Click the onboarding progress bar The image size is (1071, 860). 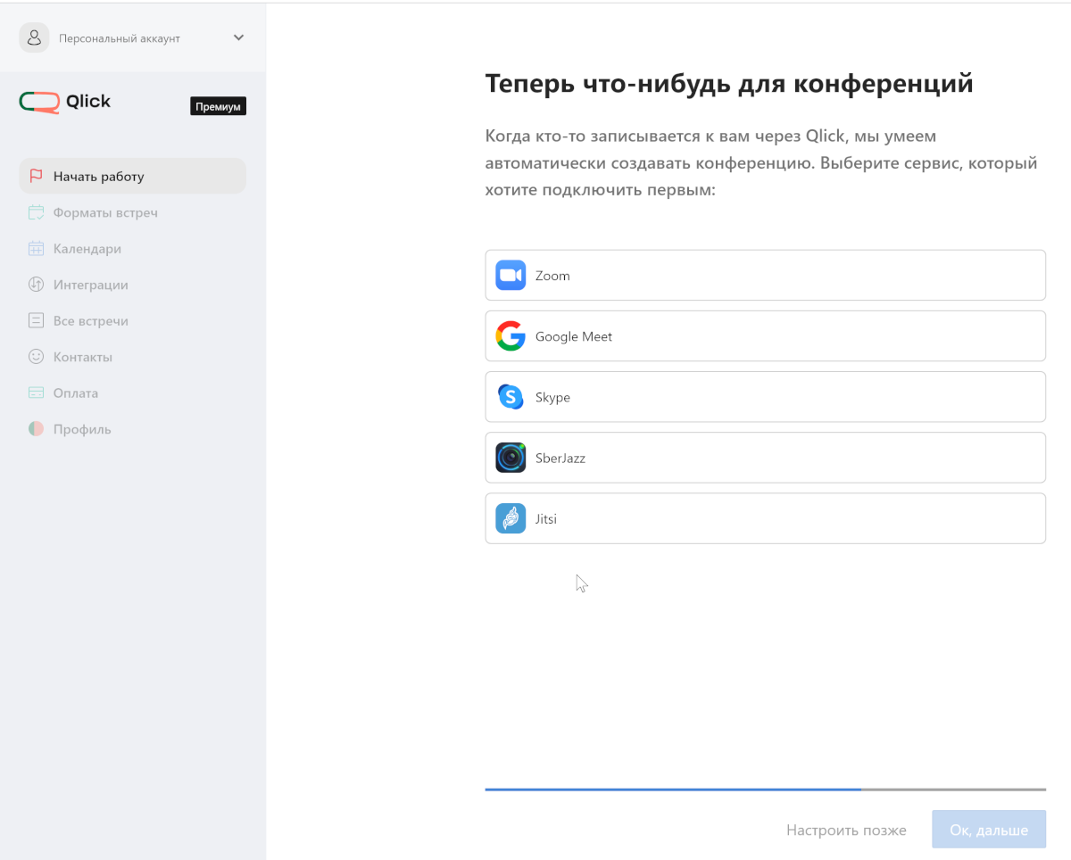tap(765, 790)
